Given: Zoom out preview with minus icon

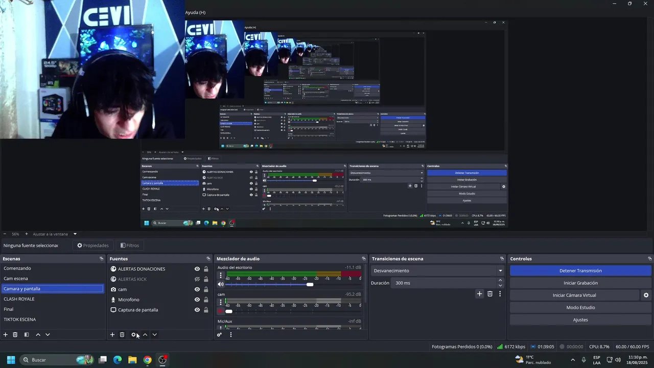Looking at the screenshot, I should coord(5,234).
